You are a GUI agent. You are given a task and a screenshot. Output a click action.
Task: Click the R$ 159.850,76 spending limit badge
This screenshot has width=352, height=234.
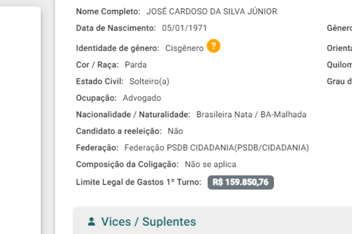[241, 182]
